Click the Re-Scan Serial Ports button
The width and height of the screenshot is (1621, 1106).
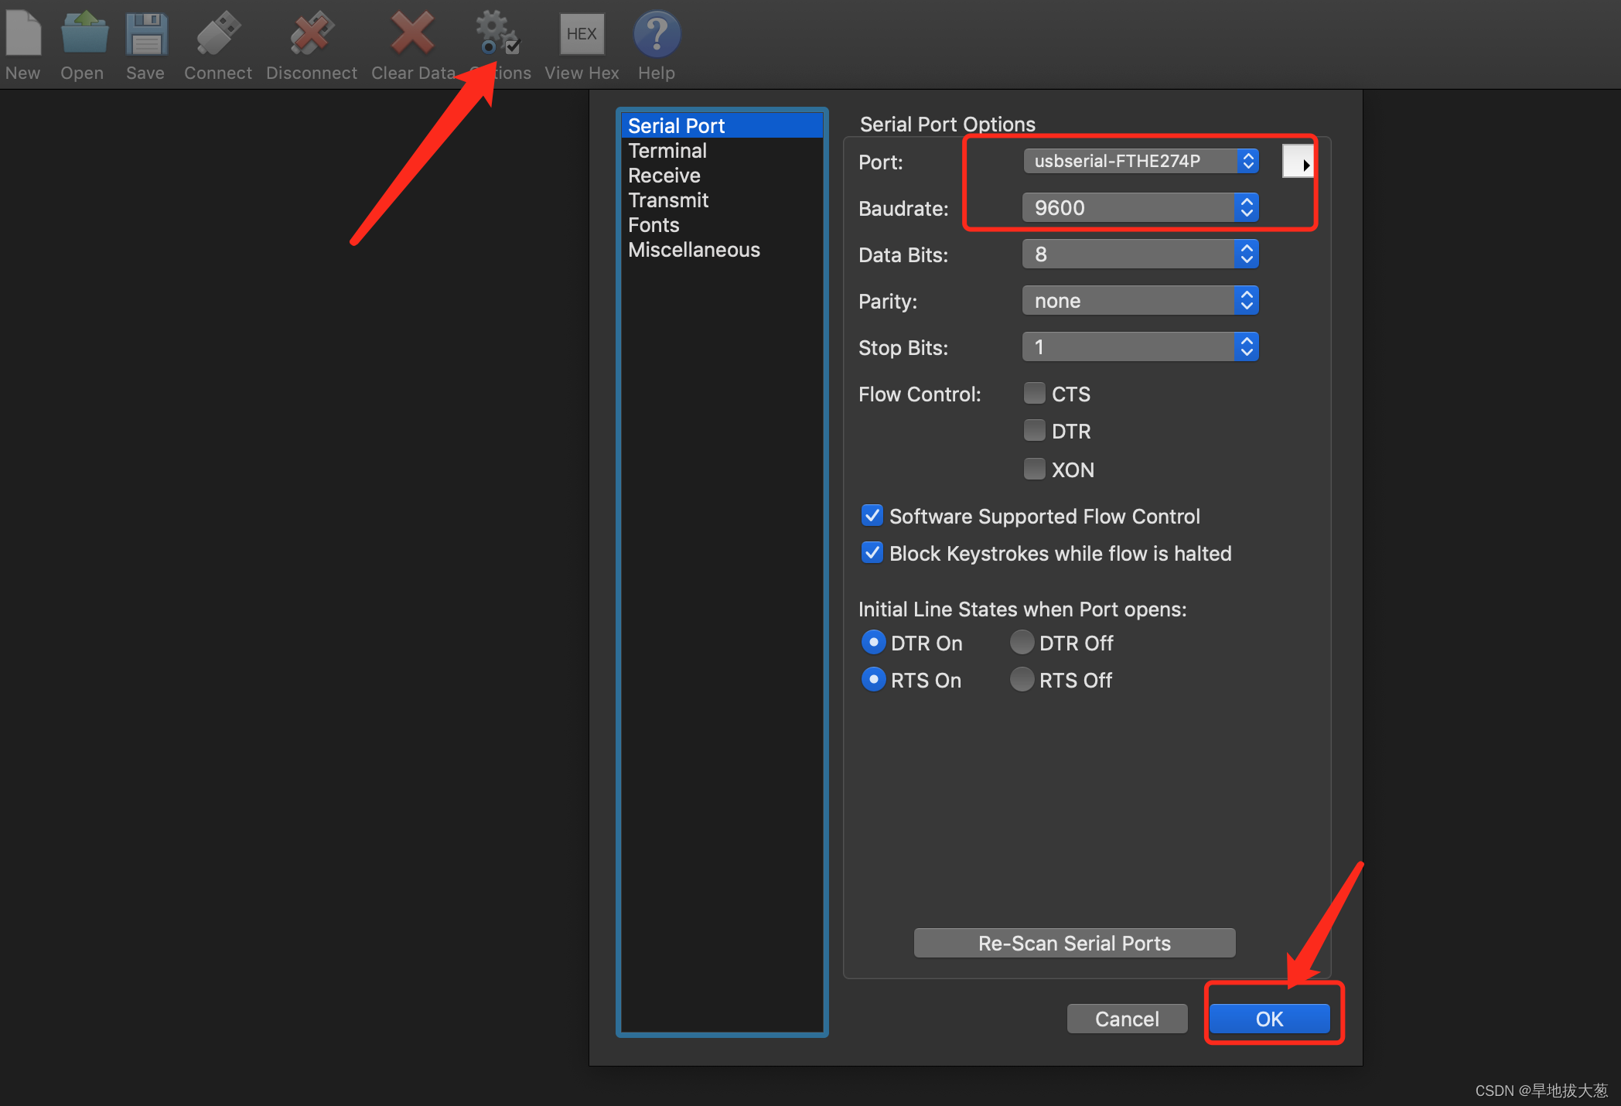[1074, 943]
